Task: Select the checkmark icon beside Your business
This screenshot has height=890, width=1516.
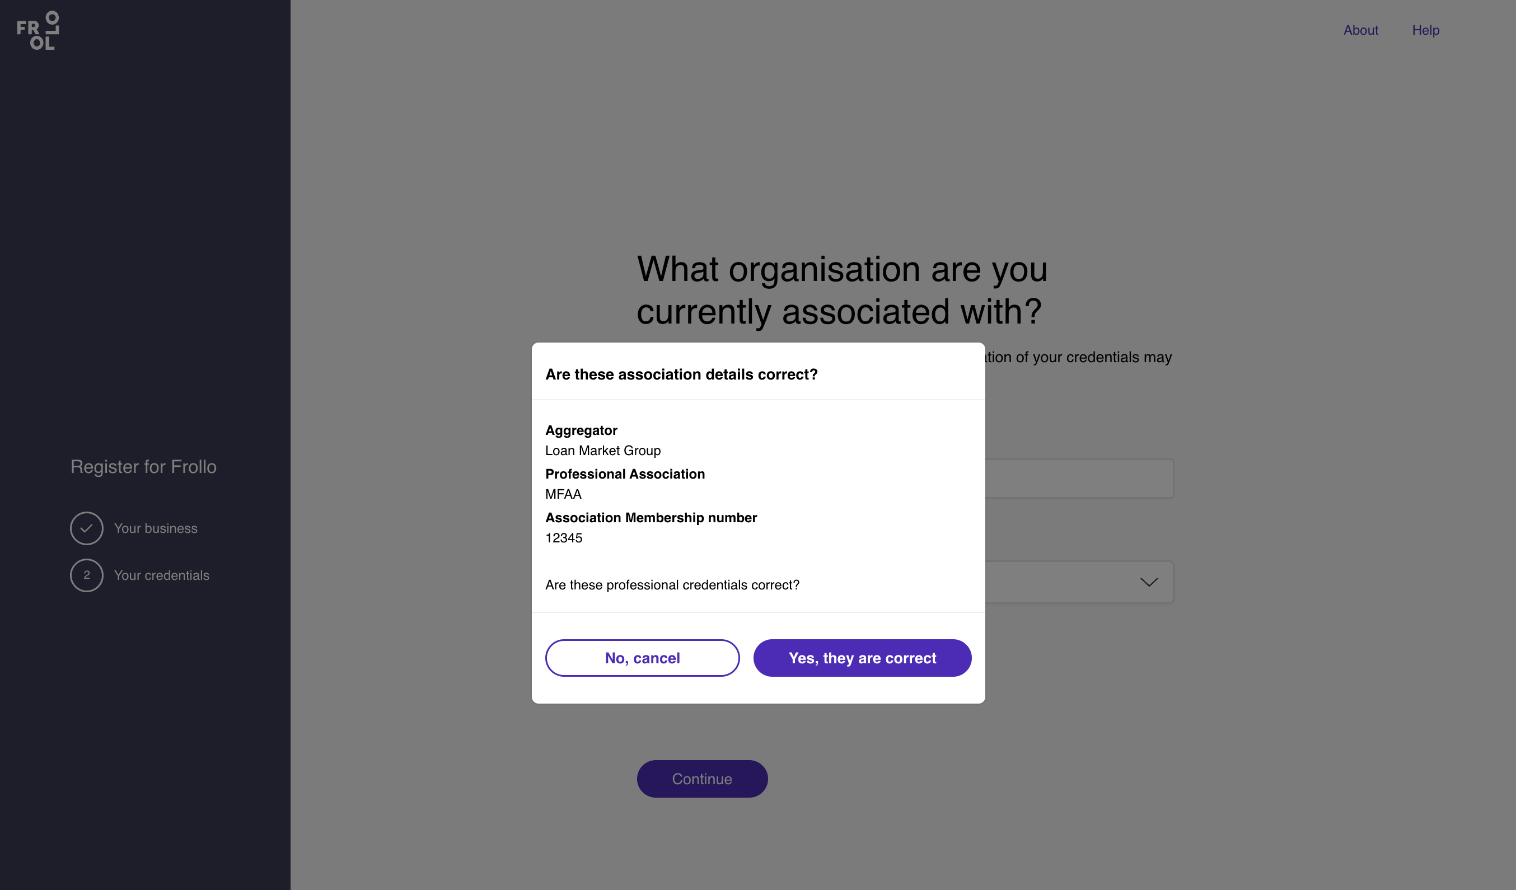Action: (x=87, y=528)
